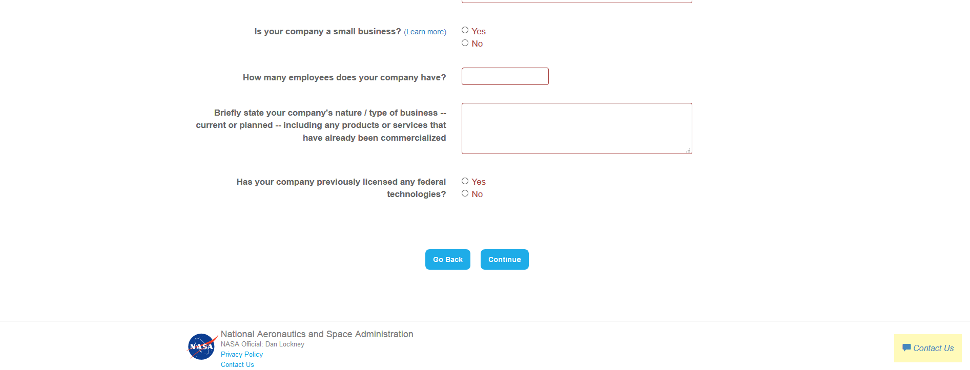The height and width of the screenshot is (370, 970).
Task: Click the 'Is your company a small business?' label
Action: [327, 31]
